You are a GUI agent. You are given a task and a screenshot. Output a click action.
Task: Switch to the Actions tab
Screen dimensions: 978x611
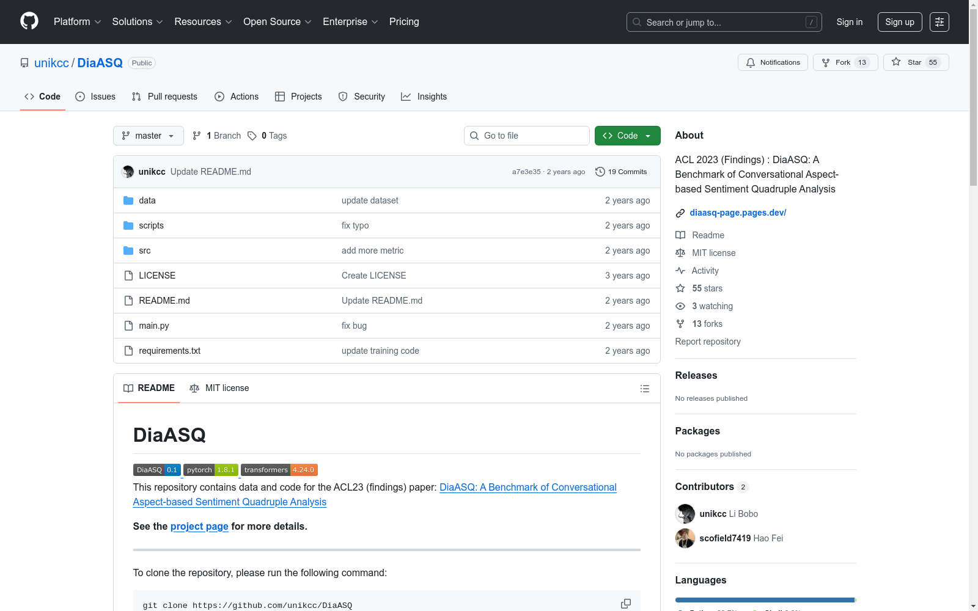237,97
